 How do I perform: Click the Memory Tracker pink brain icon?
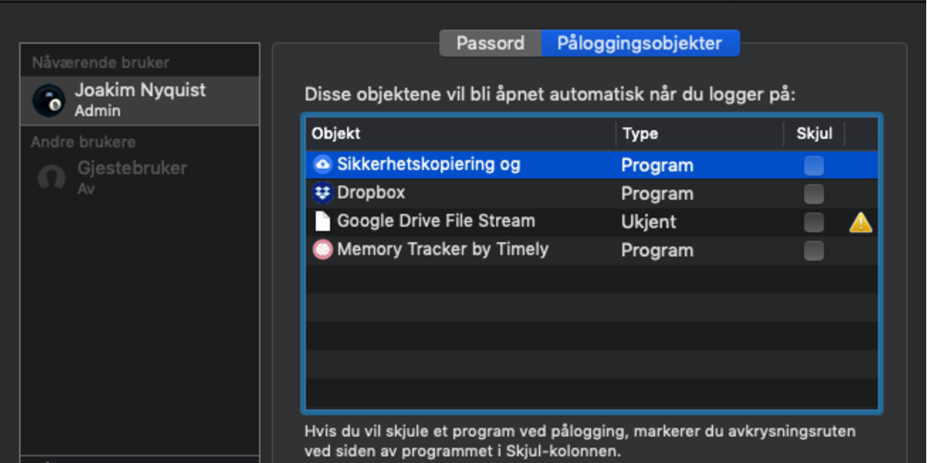click(322, 250)
